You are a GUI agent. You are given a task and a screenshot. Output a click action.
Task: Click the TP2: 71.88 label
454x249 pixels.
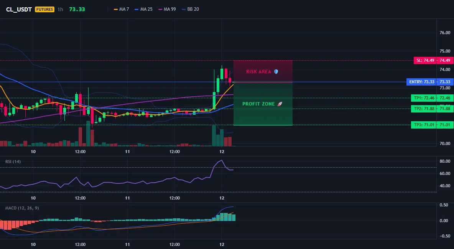click(424, 109)
